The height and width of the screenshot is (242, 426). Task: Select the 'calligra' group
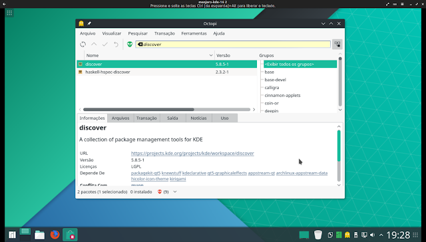pyautogui.click(x=272, y=88)
